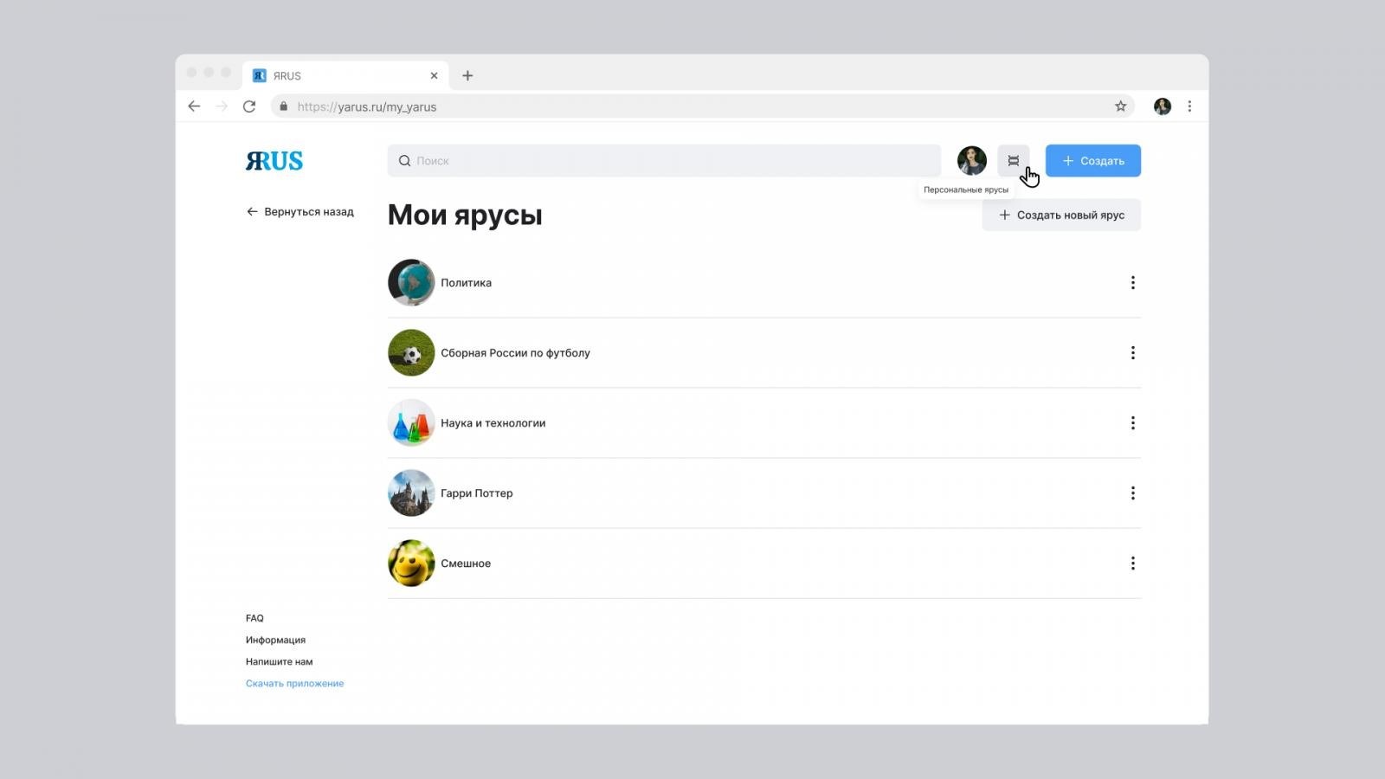Open the smiley thumbnail of Смешное
Image resolution: width=1385 pixels, height=779 pixels.
411,563
